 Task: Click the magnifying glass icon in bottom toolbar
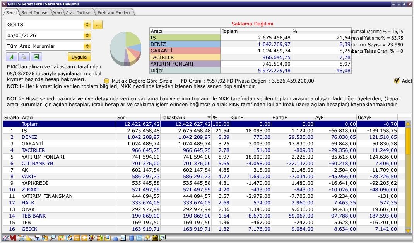coord(53,238)
